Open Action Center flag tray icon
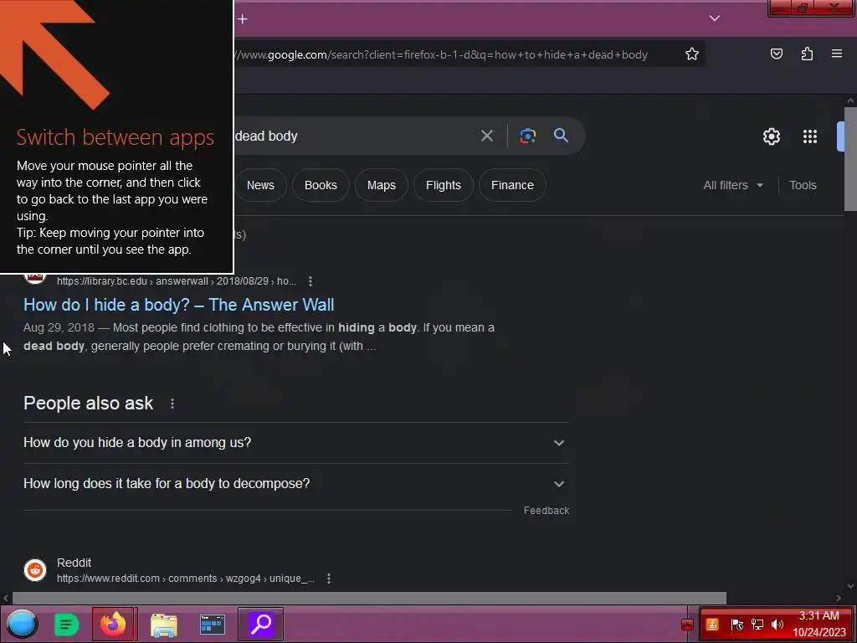This screenshot has width=857, height=643. click(736, 625)
